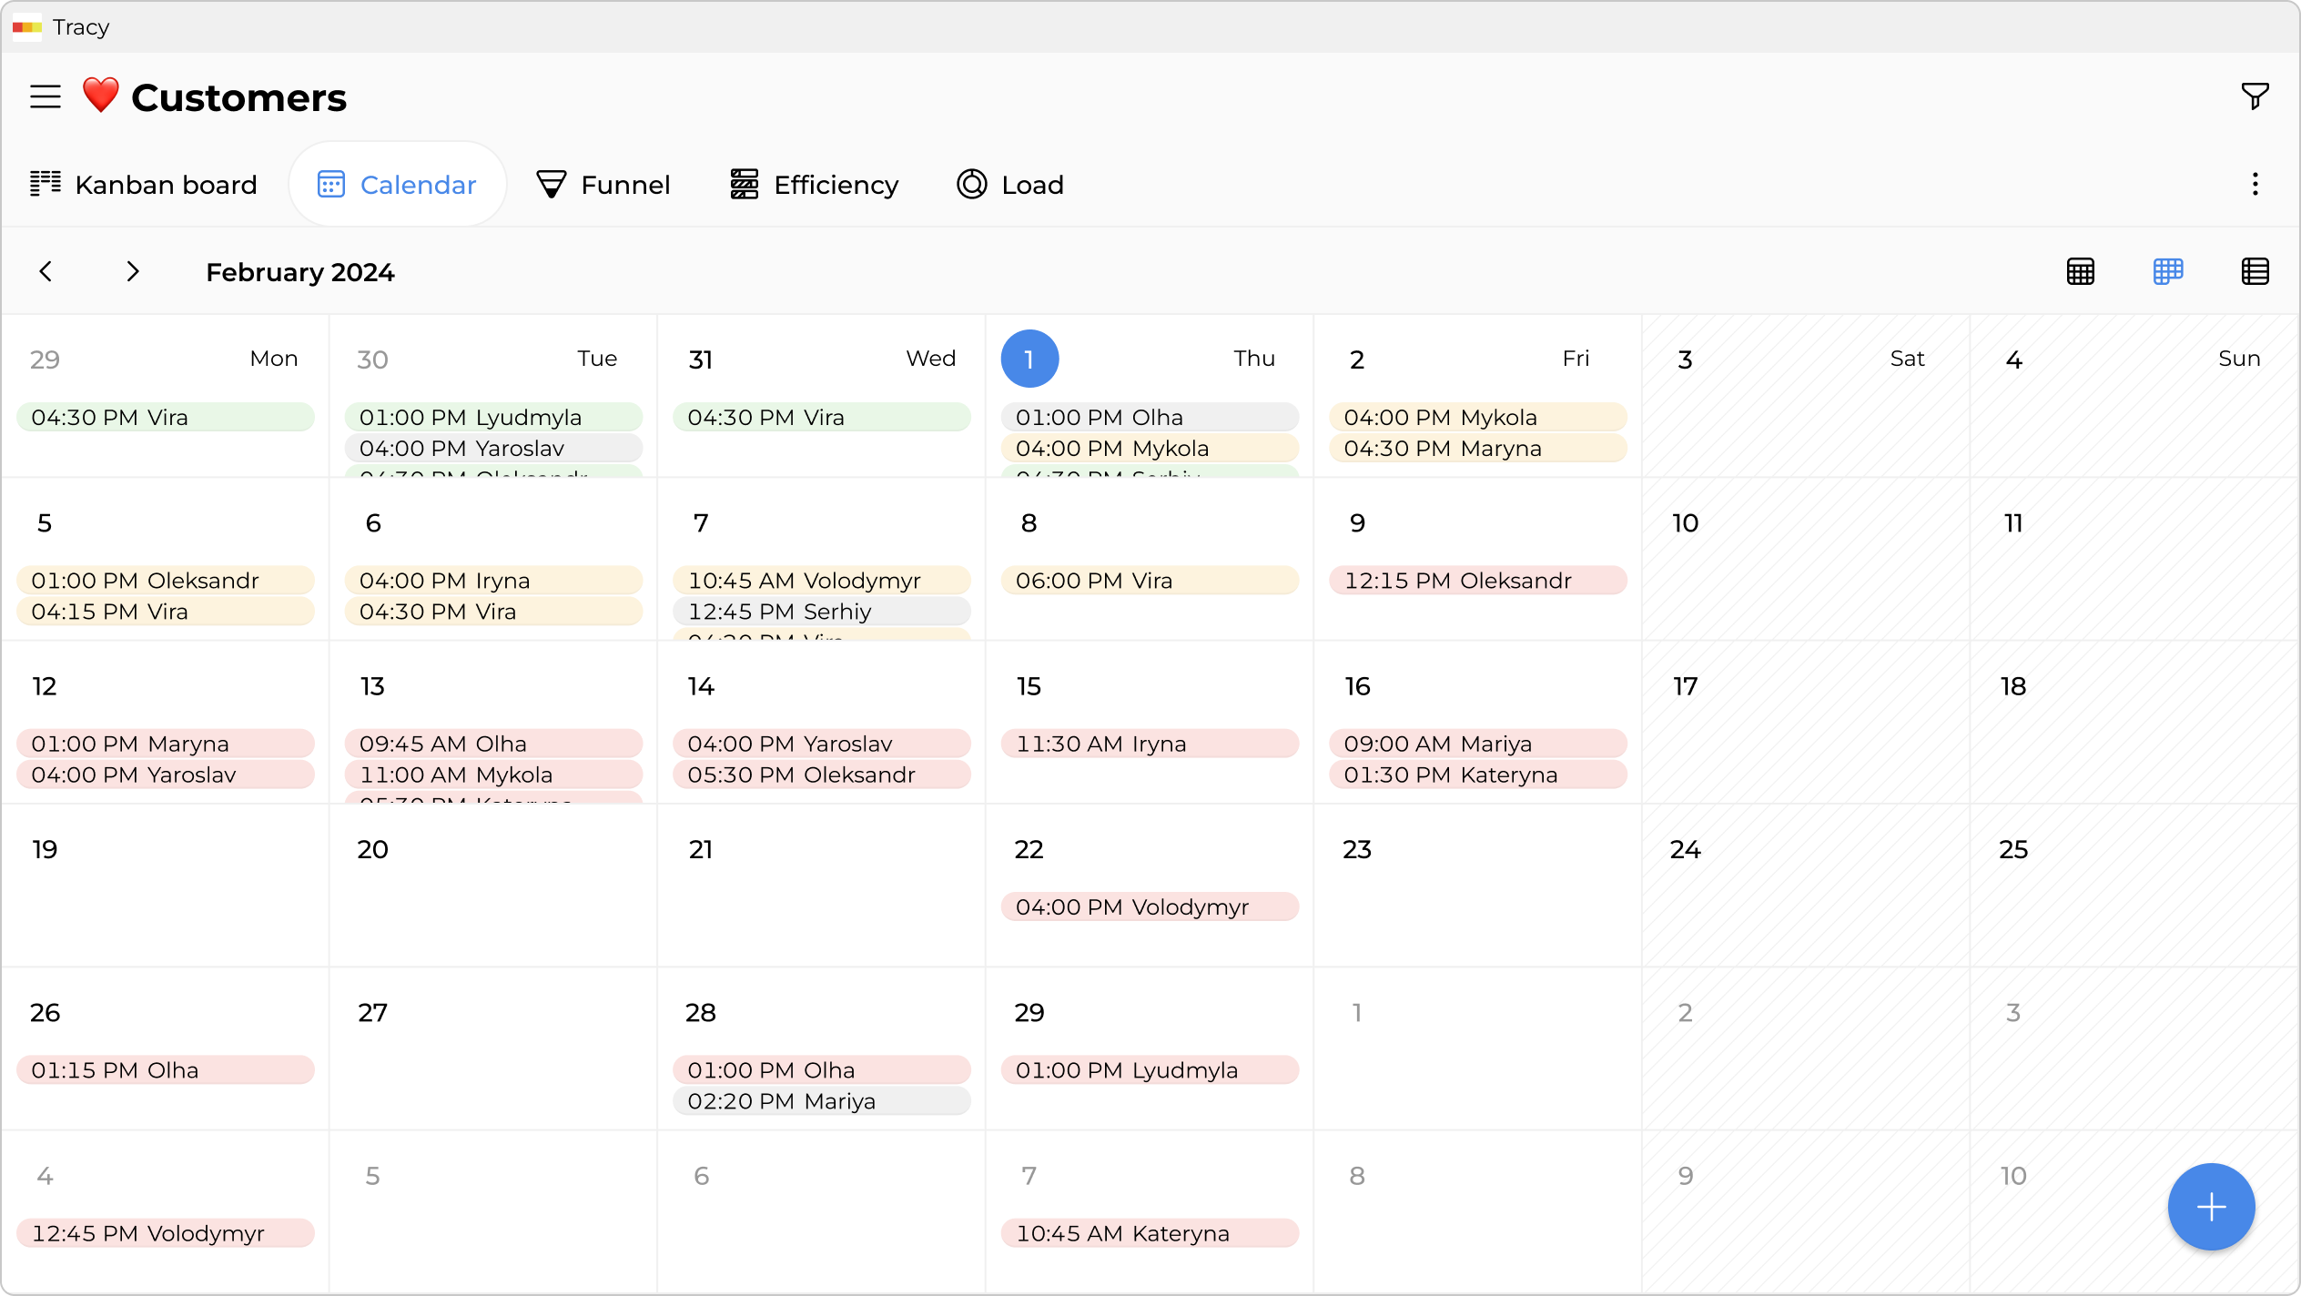The width and height of the screenshot is (2301, 1296).
Task: Select the Funnel view icon
Action: [x=550, y=184]
